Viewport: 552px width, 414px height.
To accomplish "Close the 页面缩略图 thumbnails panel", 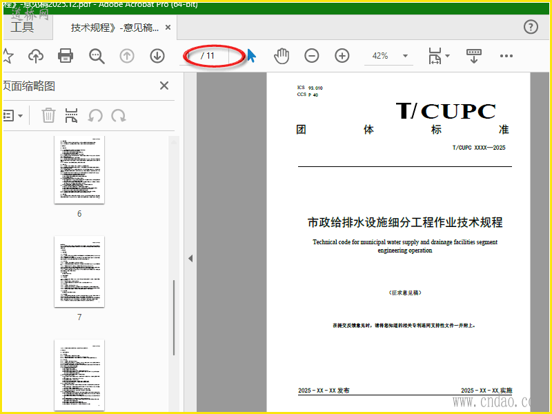I will coord(164,86).
